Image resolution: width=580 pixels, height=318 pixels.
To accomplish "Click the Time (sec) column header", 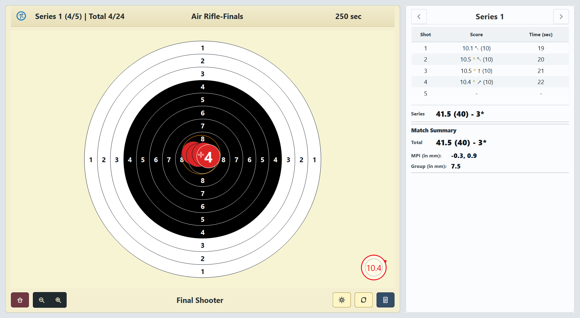I will point(541,35).
